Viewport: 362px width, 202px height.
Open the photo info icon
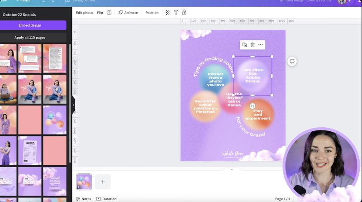tap(109, 13)
